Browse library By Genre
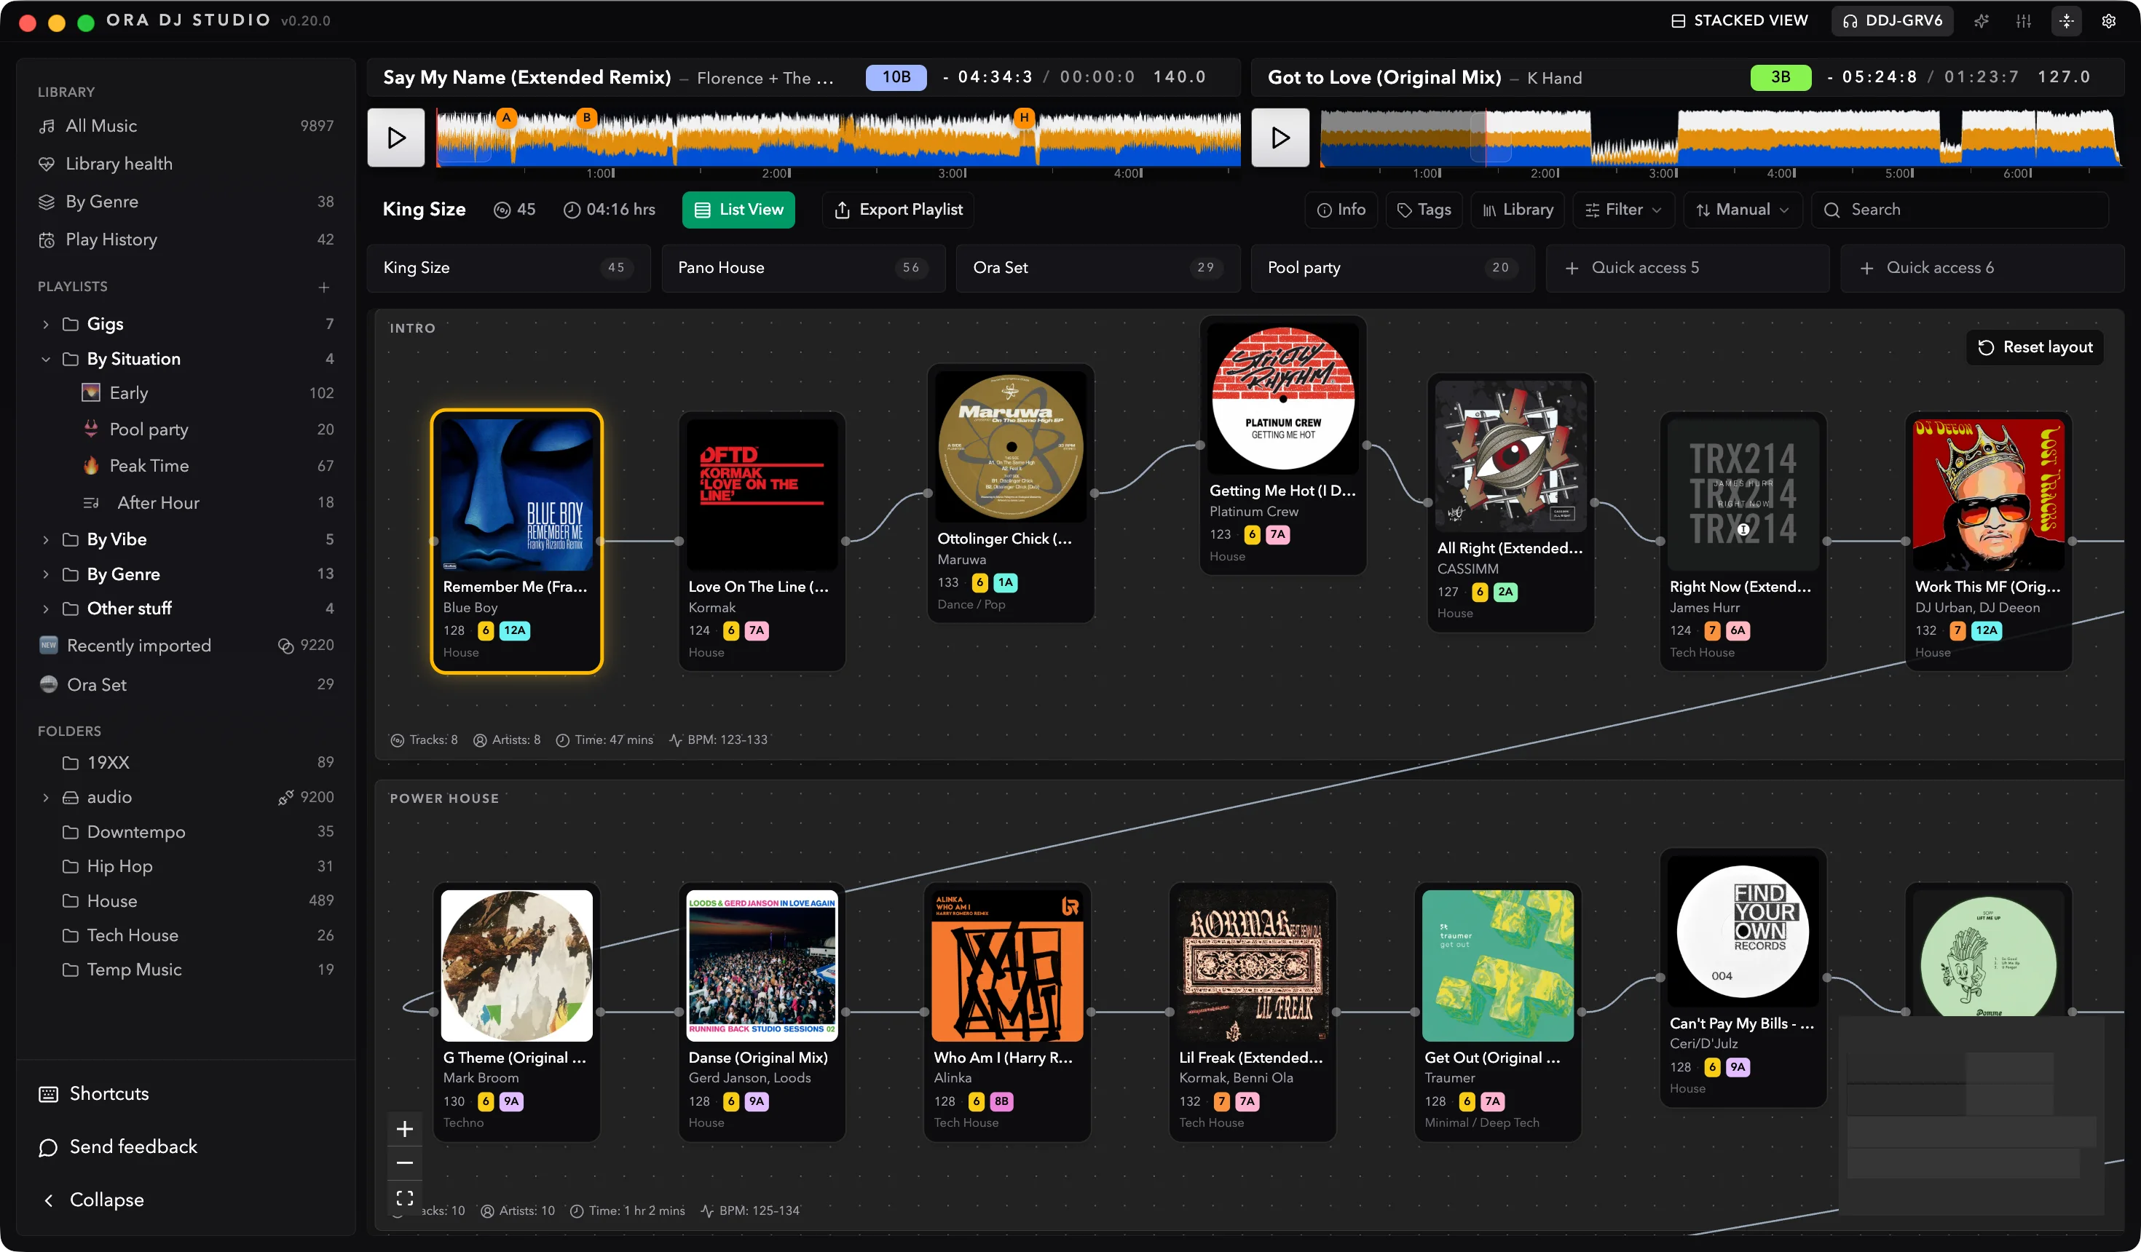The width and height of the screenshot is (2141, 1252). 185,202
